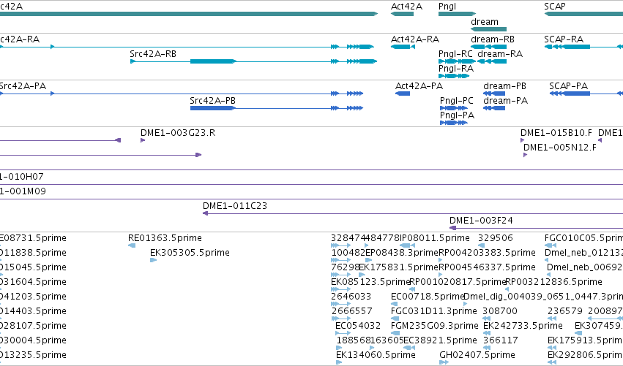Viewport: 623px width, 366px height.
Task: Click the Act42A gene label
Action: [406, 7]
